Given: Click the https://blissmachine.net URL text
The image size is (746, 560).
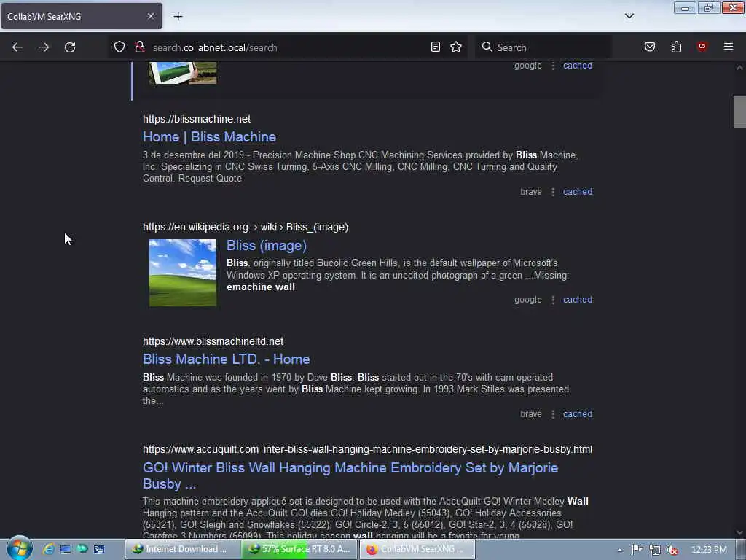Looking at the screenshot, I should point(197,119).
